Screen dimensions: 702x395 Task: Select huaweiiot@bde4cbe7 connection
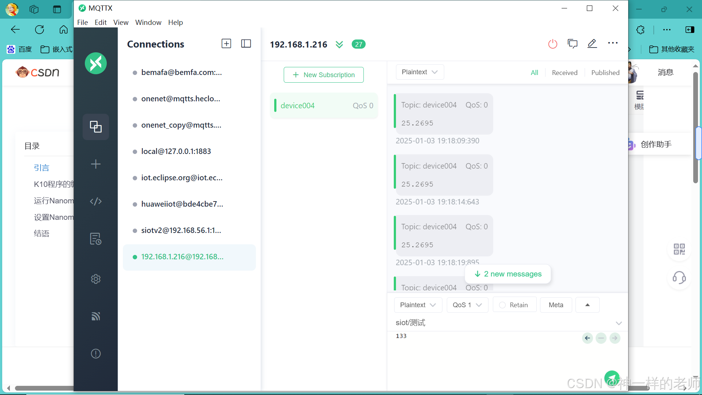coord(189,204)
